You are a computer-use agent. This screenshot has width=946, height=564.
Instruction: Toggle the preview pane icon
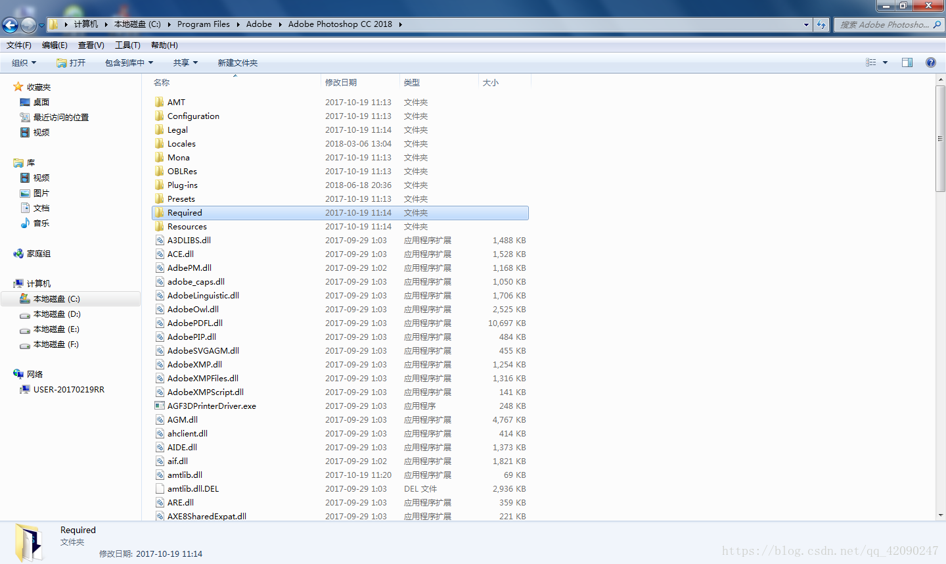[x=907, y=62]
